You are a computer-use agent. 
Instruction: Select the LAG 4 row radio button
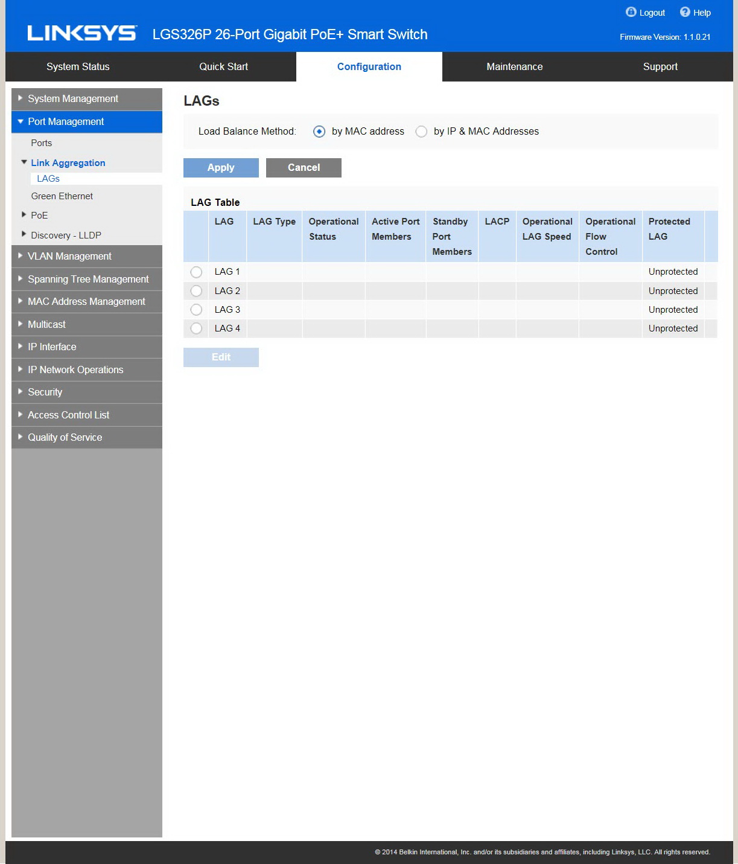tap(196, 328)
